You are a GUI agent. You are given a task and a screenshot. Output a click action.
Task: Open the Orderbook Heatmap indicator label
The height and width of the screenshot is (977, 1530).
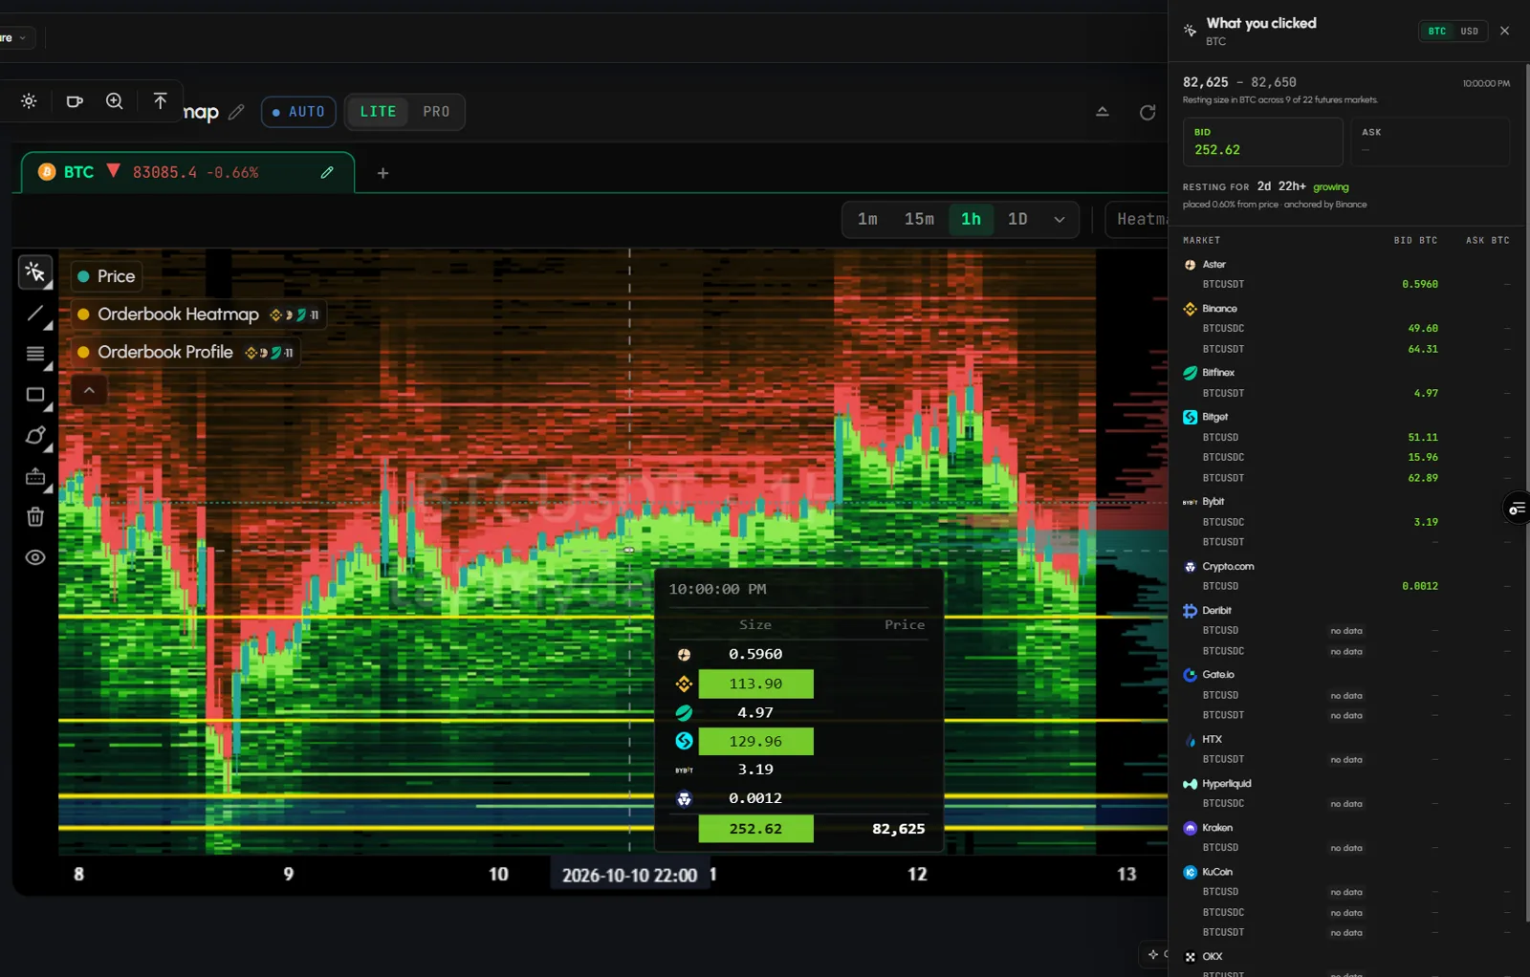[x=178, y=315]
